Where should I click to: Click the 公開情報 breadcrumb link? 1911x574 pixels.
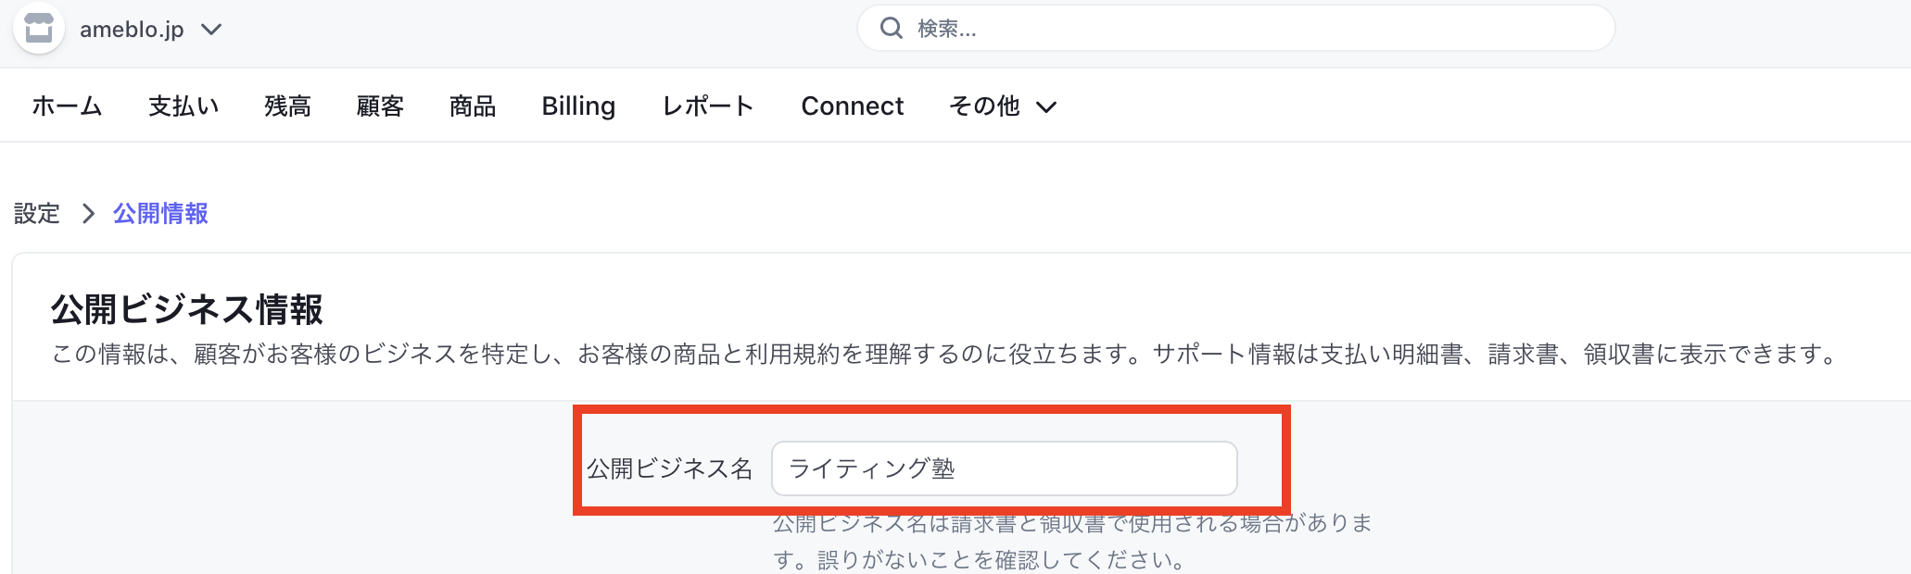tap(160, 214)
